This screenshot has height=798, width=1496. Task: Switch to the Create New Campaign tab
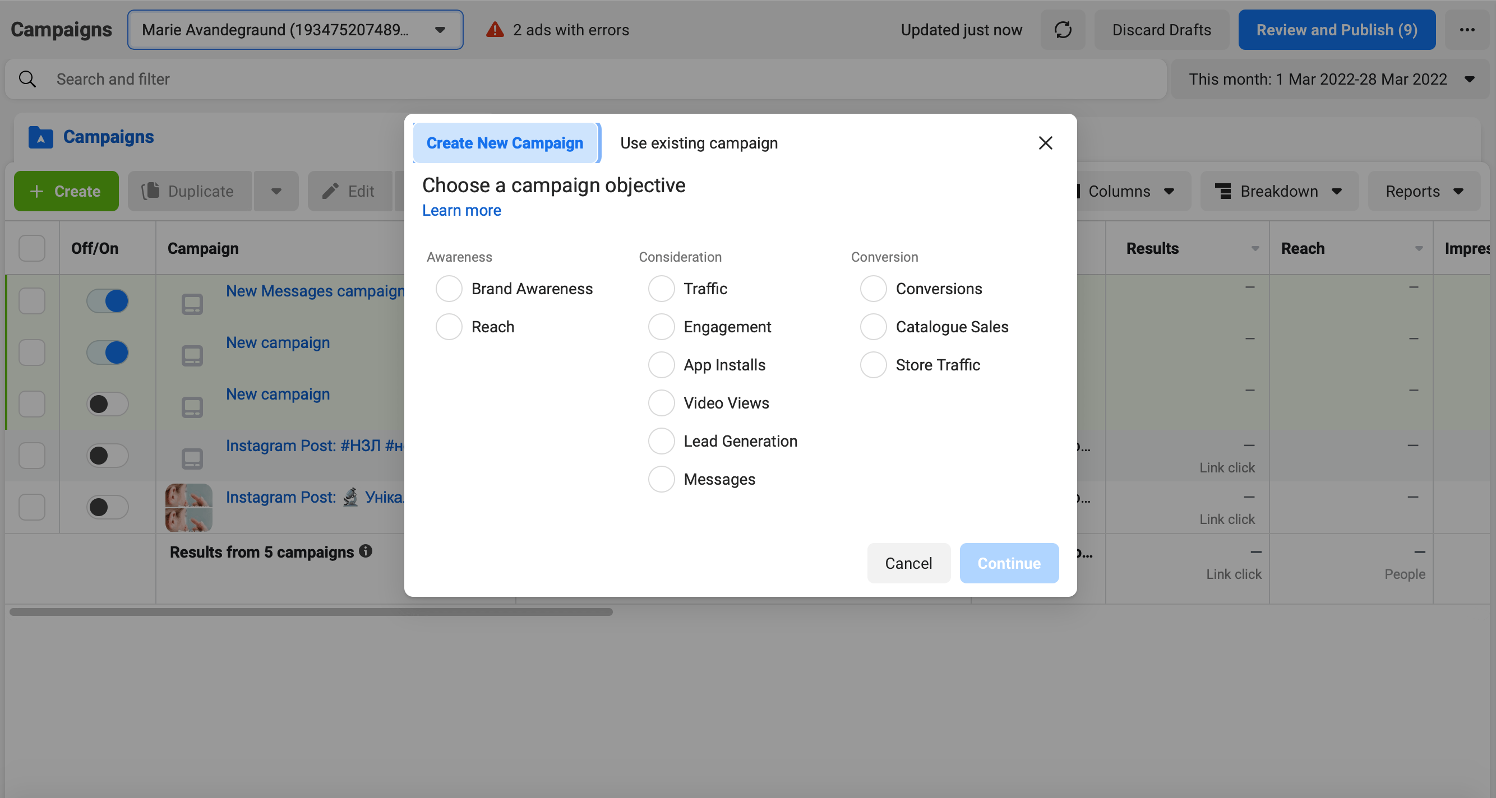pos(505,143)
